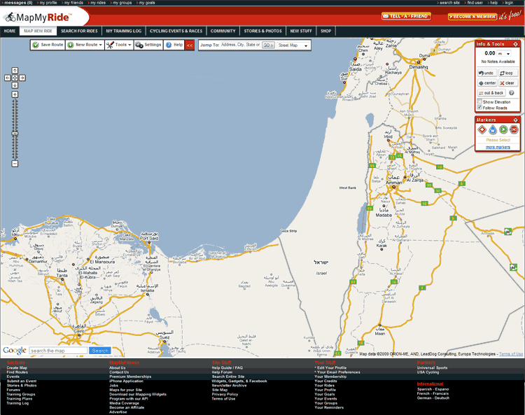This screenshot has width=525, height=415.
Task: Open the iPhone Application footer link
Action: coord(126,381)
